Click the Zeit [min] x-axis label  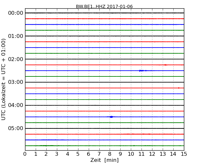[104, 160]
